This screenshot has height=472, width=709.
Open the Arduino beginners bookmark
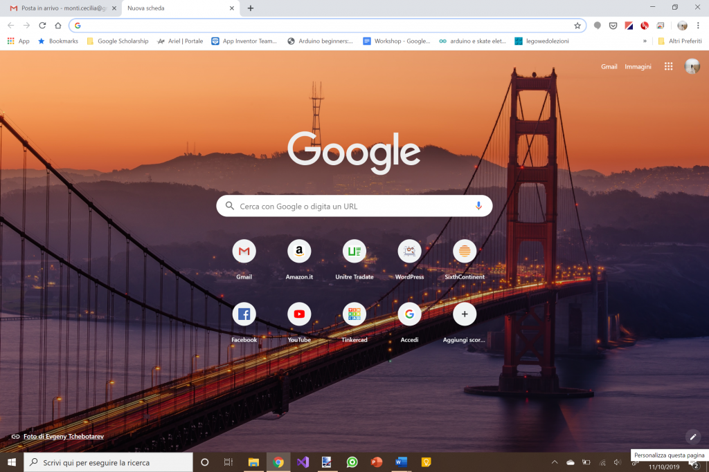pos(320,41)
